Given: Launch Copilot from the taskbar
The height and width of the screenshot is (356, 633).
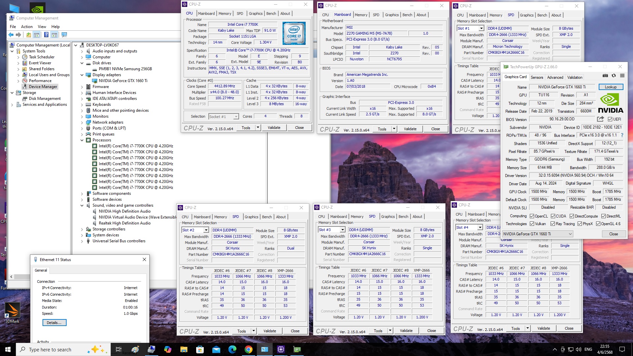Looking at the screenshot, I should [x=168, y=349].
